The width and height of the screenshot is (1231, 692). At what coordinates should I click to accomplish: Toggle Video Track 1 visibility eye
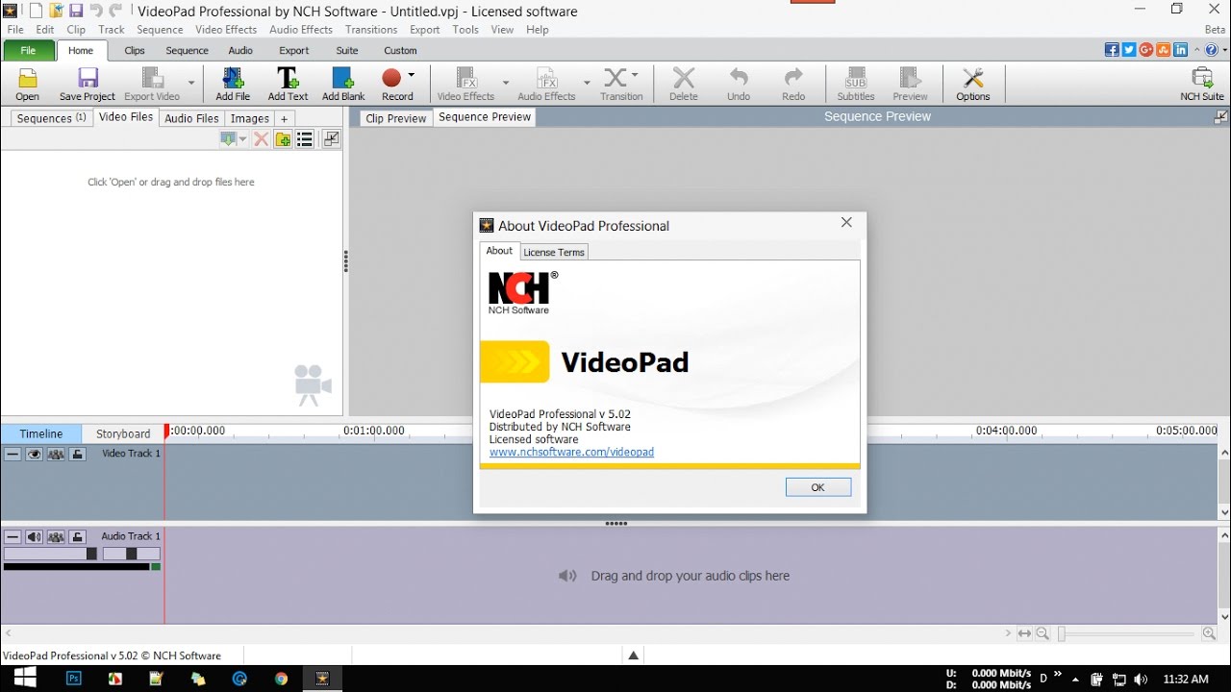point(34,454)
